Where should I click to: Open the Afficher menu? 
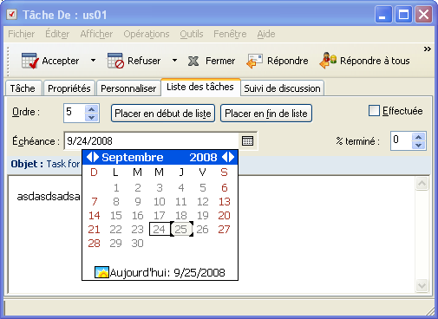(96, 34)
